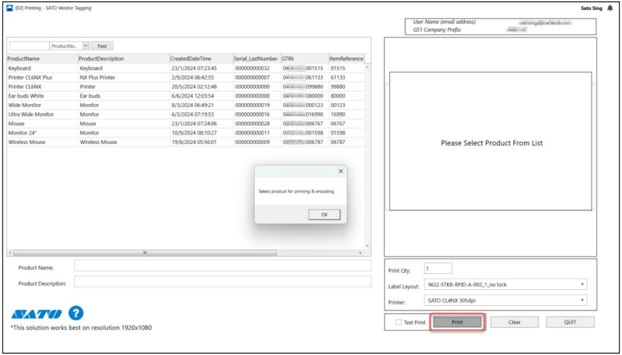Click the Print Qty input field

(x=438, y=269)
